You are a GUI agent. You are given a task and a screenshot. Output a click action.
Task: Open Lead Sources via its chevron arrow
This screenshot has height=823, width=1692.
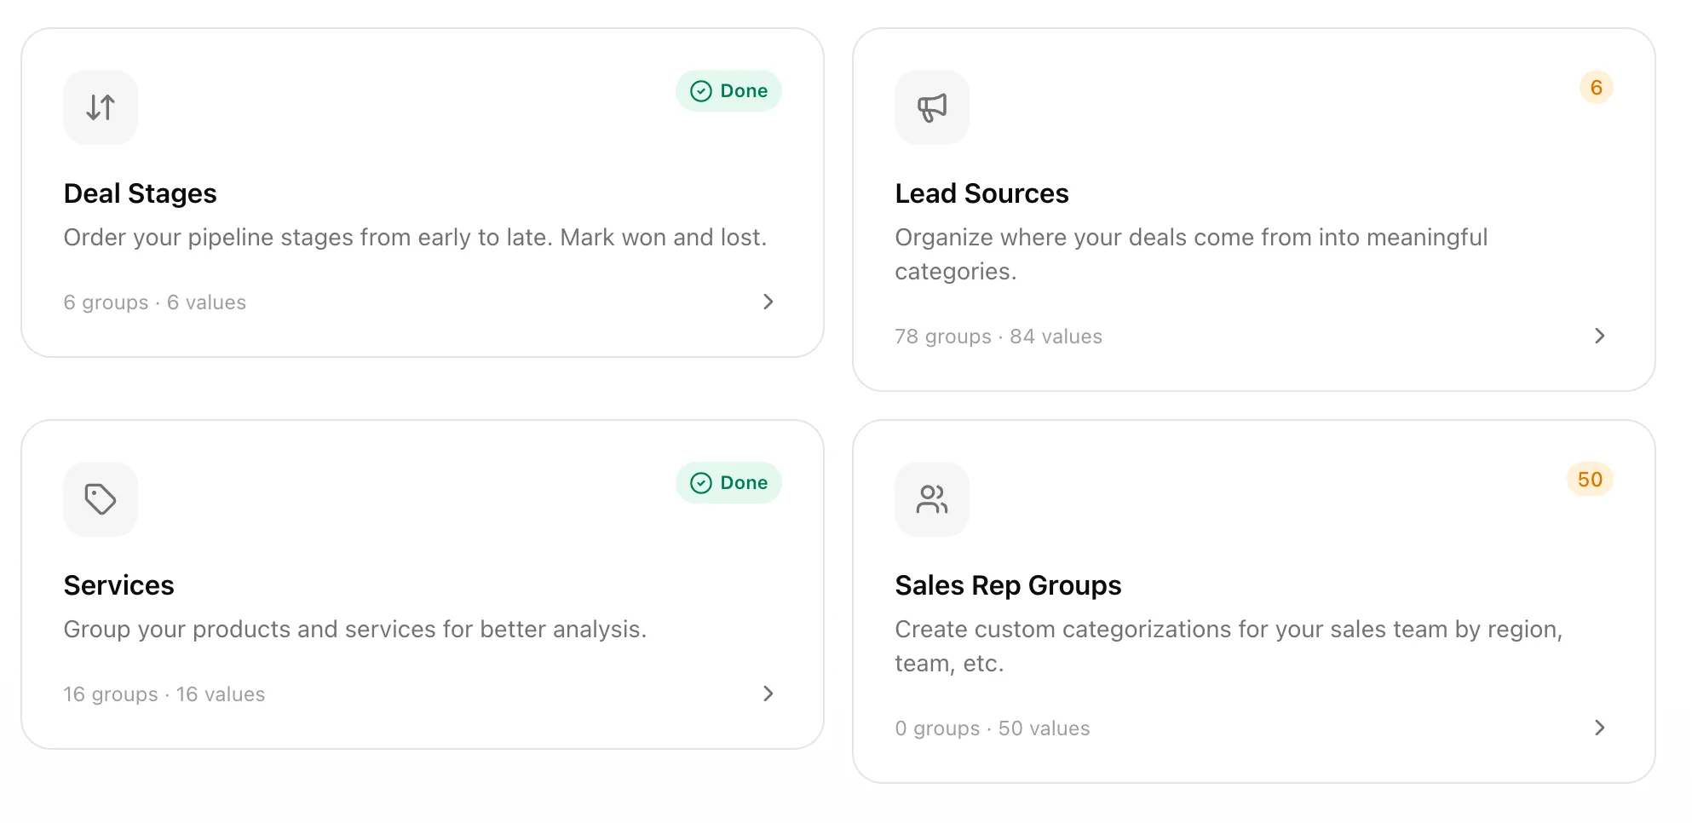tap(1600, 336)
